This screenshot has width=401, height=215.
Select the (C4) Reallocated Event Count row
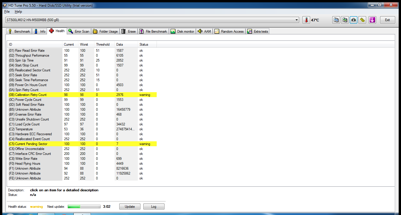point(82,139)
